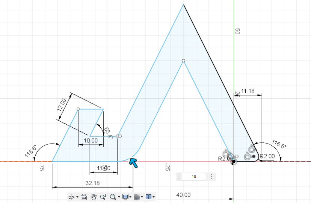Open the Zoom Window dropdown arrow
This screenshot has height=203, width=311.
click(x=119, y=197)
